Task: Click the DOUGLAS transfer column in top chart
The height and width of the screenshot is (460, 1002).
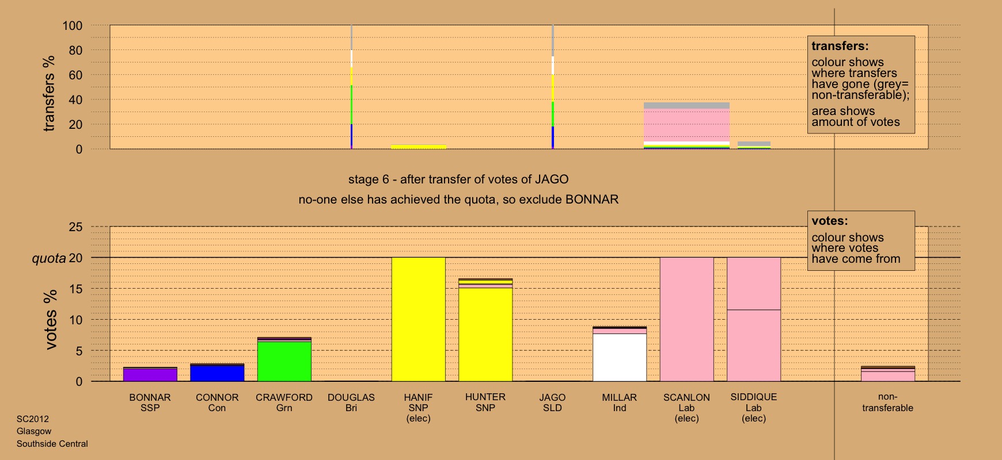Action: click(351, 86)
